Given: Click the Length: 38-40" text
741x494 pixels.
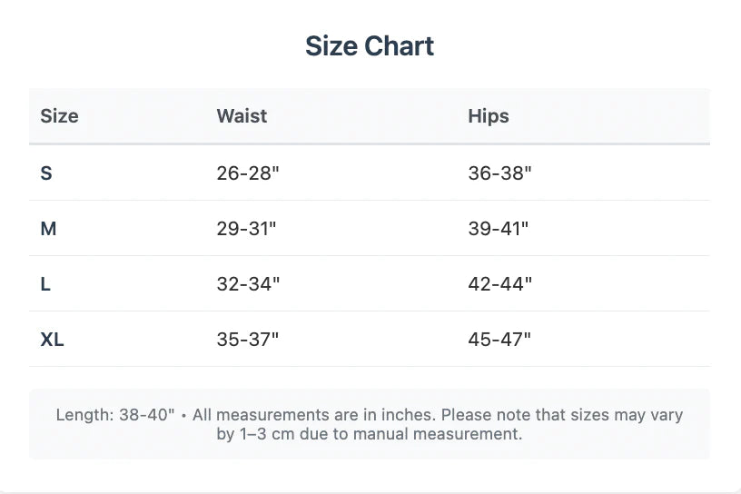Looking at the screenshot, I should [114, 415].
